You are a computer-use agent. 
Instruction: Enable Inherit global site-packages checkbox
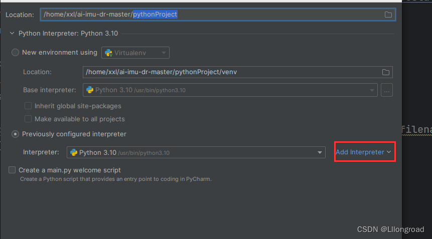point(28,106)
